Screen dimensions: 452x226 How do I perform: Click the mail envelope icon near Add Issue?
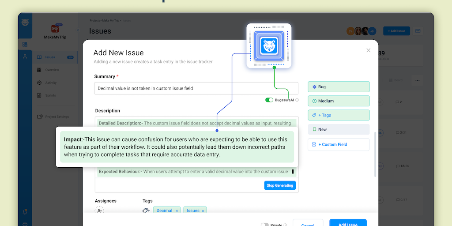click(418, 31)
